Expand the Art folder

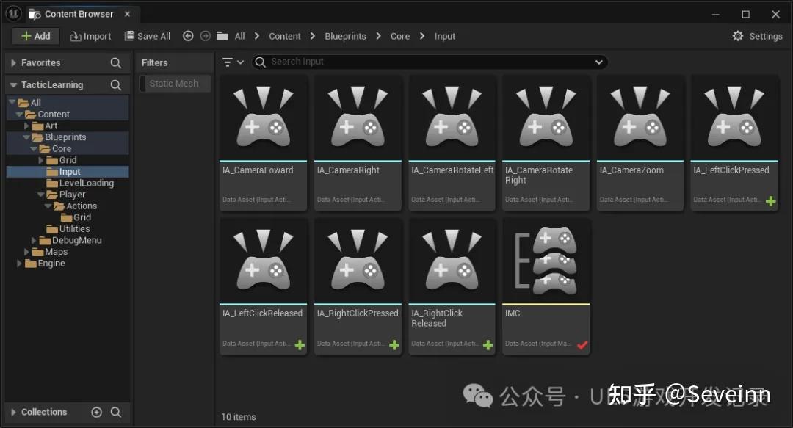[27, 126]
